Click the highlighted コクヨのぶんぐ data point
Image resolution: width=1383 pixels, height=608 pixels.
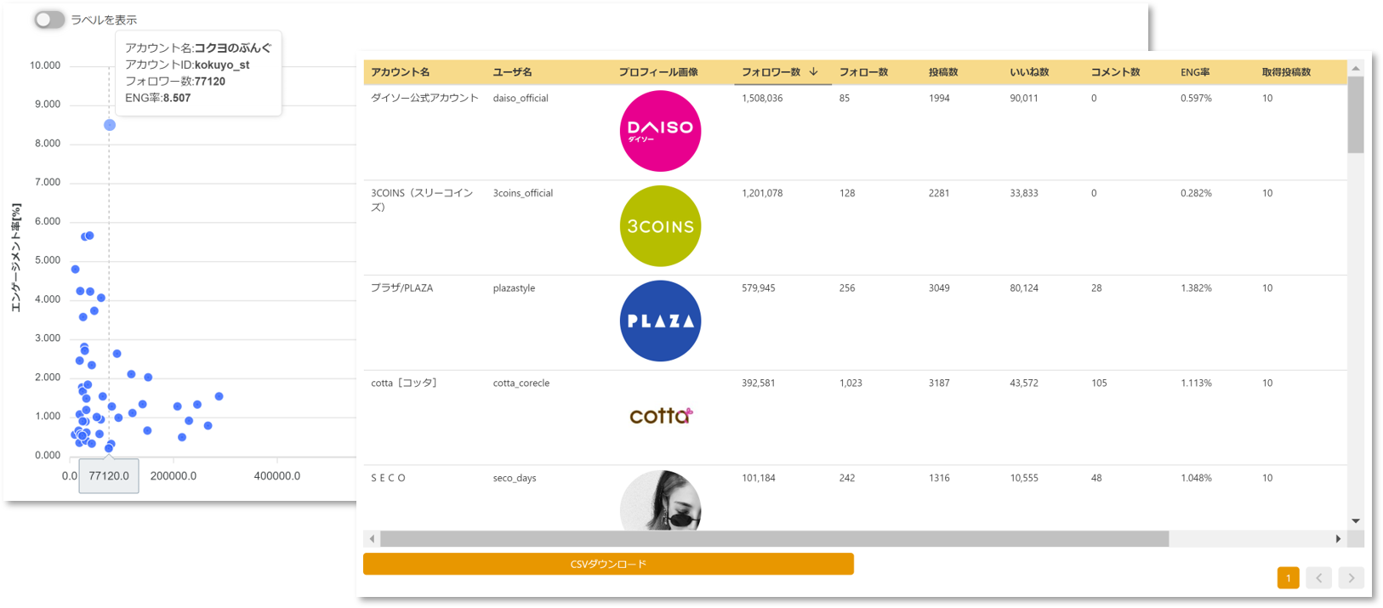(x=110, y=125)
